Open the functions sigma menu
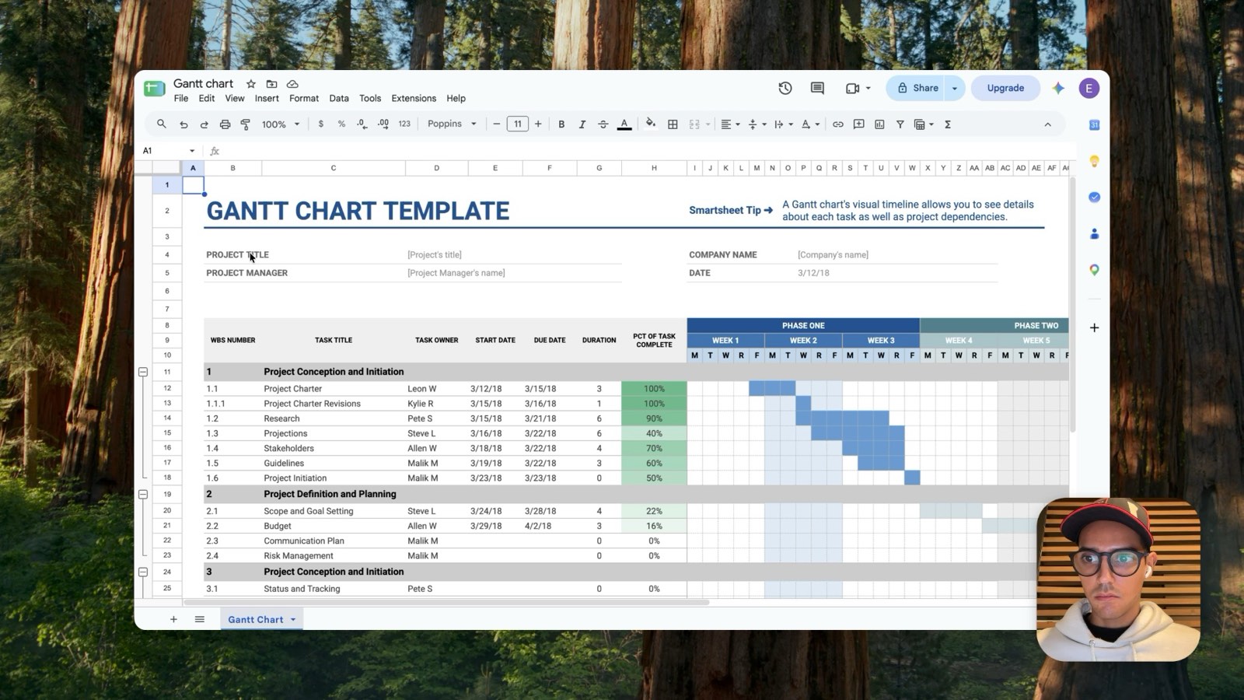Screen dimensions: 1244x700 (x=948, y=124)
